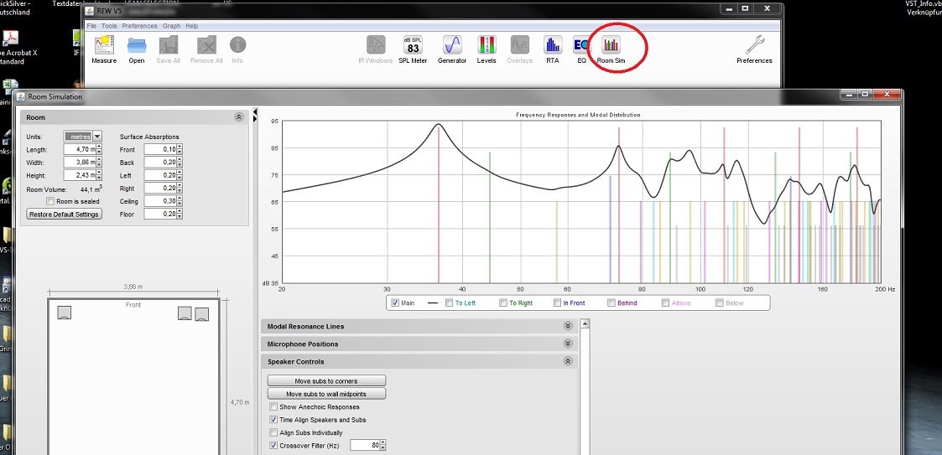
Task: Click Restore Default Settings button
Action: 65,215
